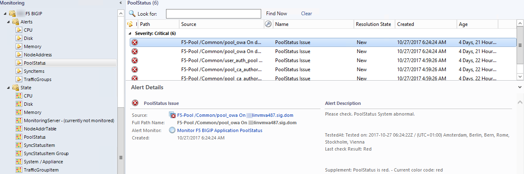The image size is (524, 174).
Task: Click the Memory alert view icon
Action: (x=19, y=46)
